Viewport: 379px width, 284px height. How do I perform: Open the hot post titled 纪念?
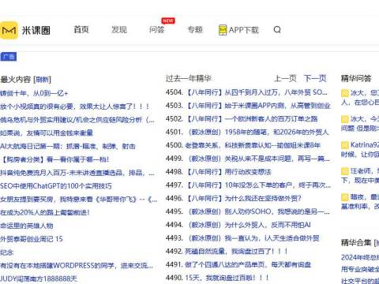(7, 252)
